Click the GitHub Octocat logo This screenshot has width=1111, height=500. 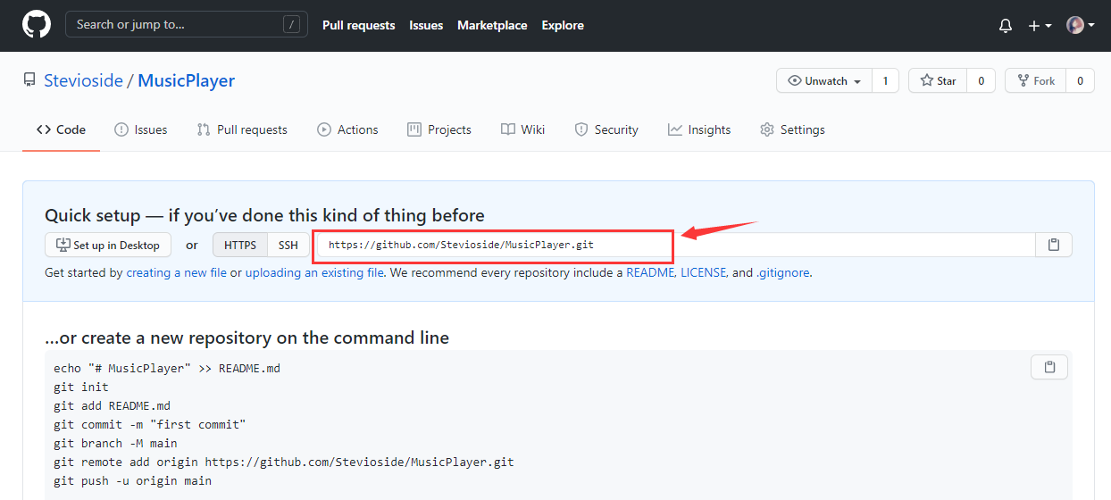tap(37, 25)
